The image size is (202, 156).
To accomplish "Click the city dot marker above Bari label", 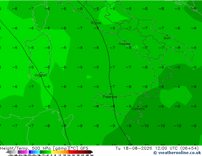I will pyautogui.click(x=167, y=35).
